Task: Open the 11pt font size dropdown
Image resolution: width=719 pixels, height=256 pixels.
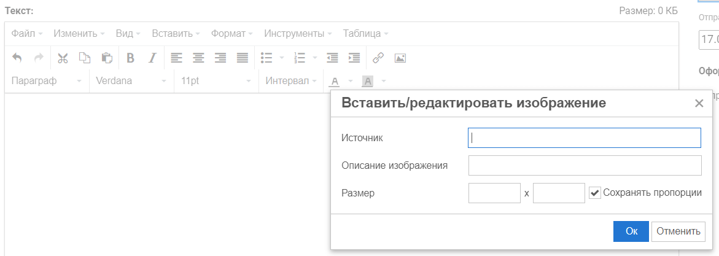Action: (x=212, y=81)
